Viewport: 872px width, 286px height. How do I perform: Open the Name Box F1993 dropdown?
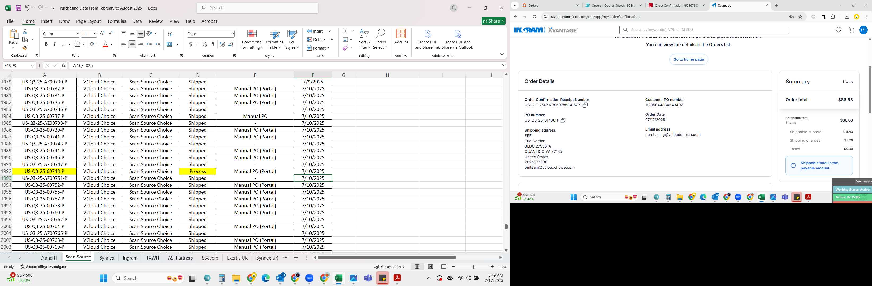(33, 65)
